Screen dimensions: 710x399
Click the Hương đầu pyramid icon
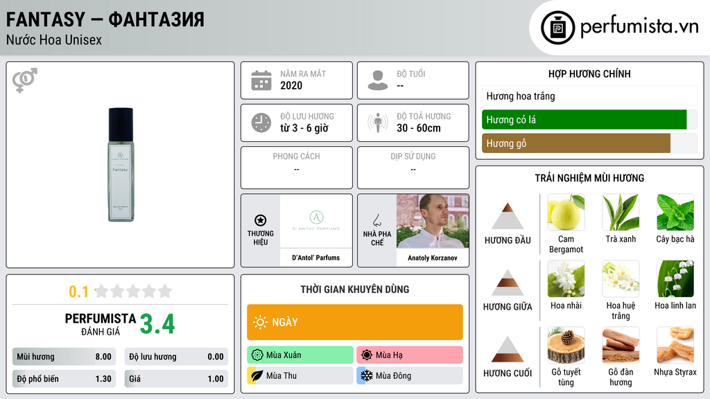tap(508, 216)
